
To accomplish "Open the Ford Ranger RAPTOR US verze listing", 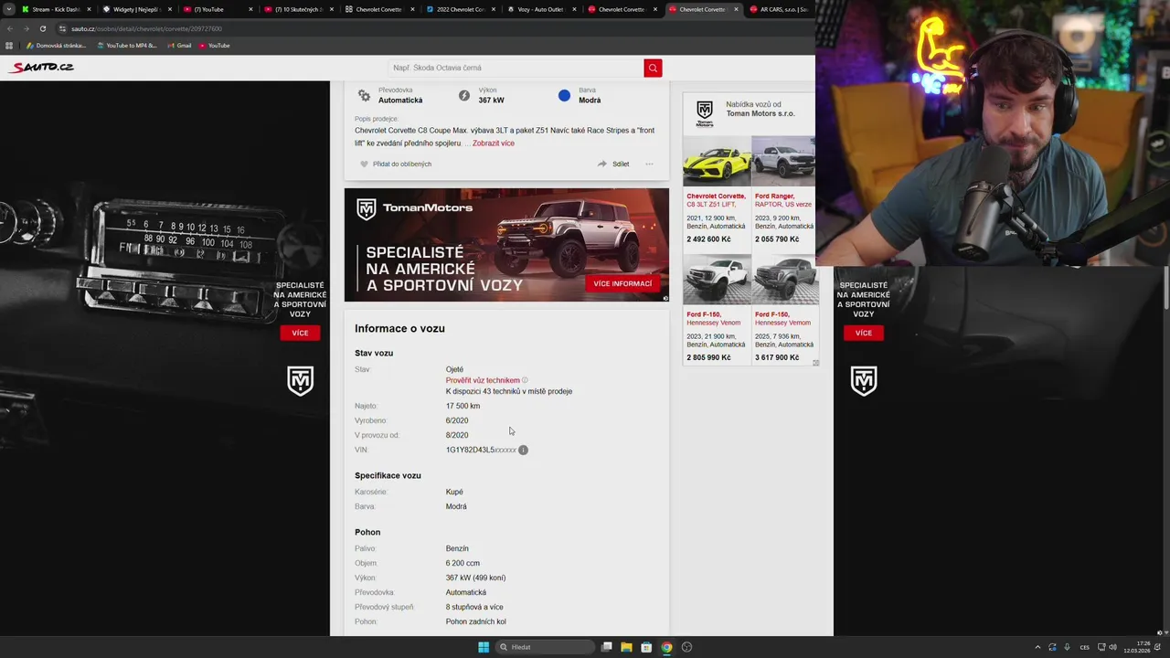I will [783, 200].
